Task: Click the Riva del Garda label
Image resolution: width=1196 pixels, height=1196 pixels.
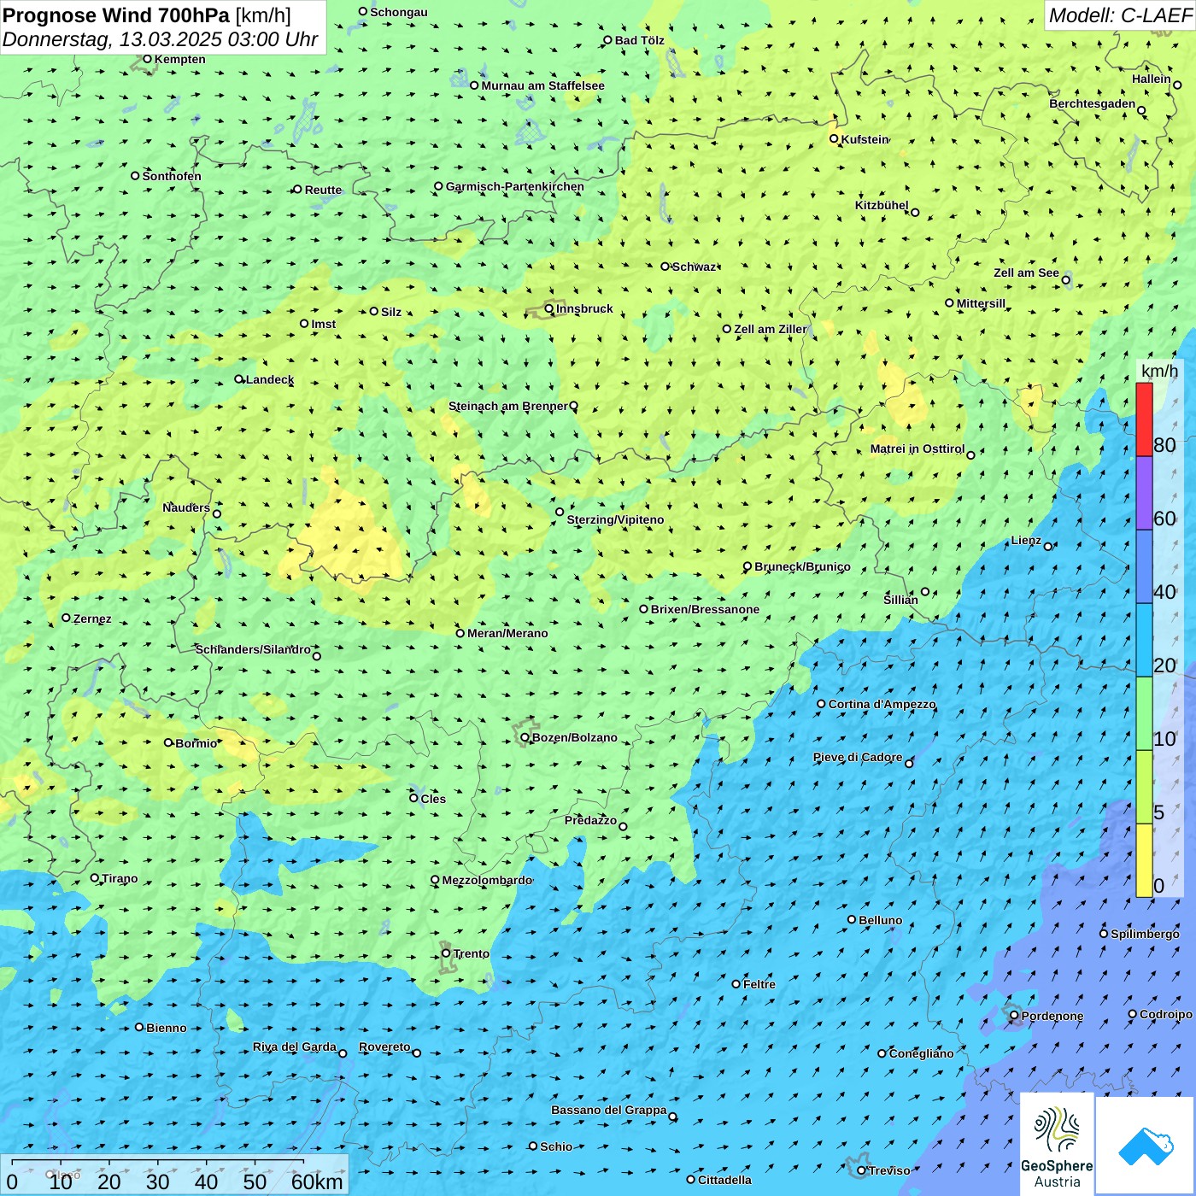Action: pyautogui.click(x=295, y=1046)
